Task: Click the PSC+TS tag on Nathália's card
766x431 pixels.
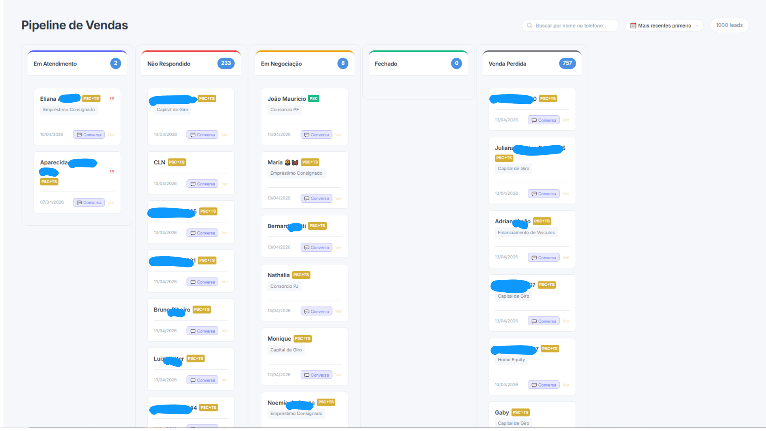Action: point(301,275)
